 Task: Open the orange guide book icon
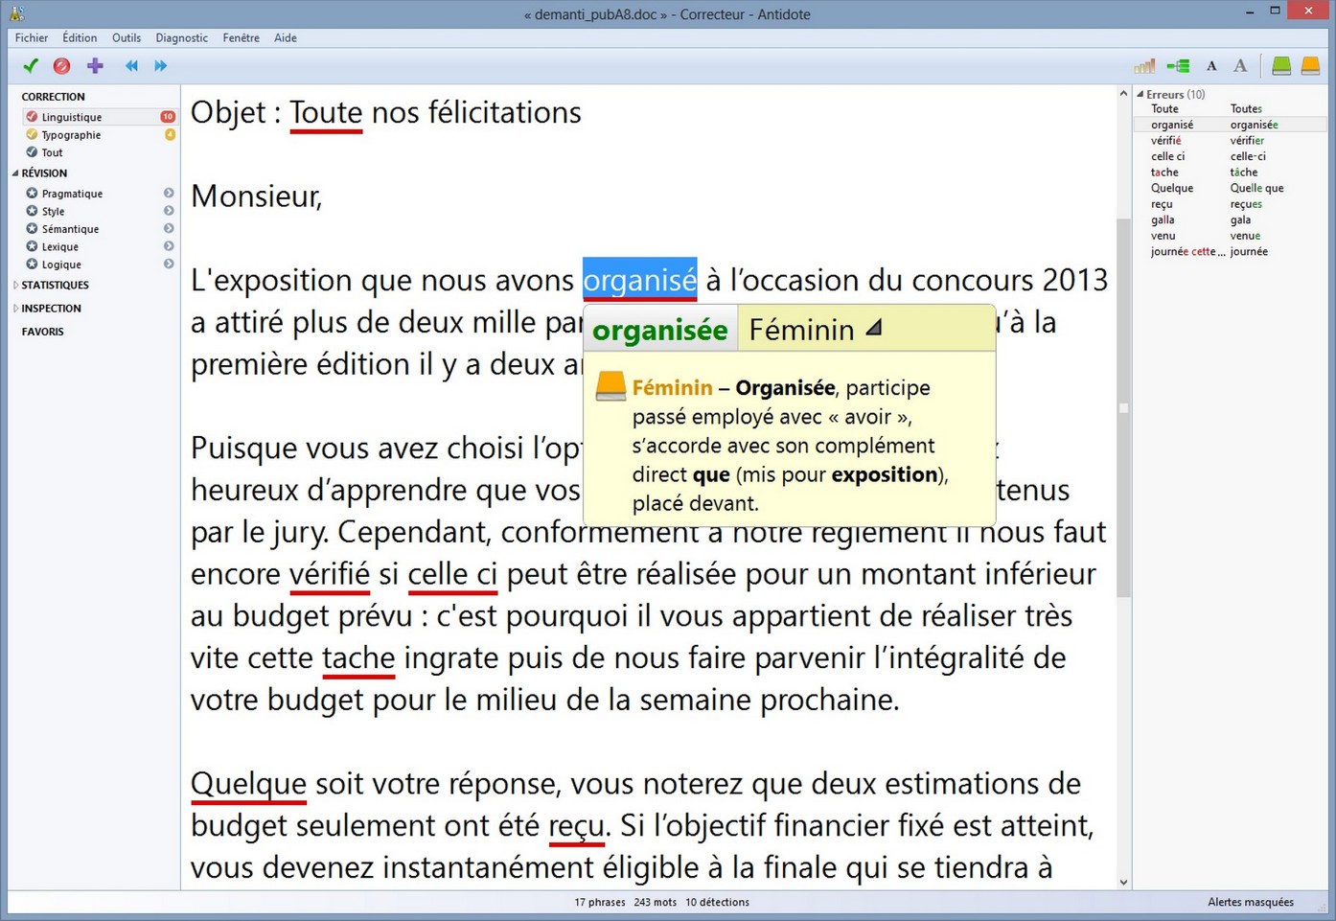(x=1310, y=66)
